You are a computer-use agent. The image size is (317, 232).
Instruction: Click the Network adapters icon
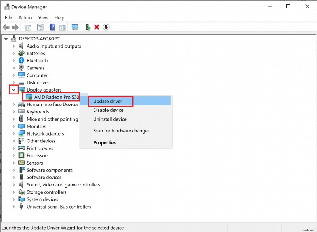click(21, 134)
